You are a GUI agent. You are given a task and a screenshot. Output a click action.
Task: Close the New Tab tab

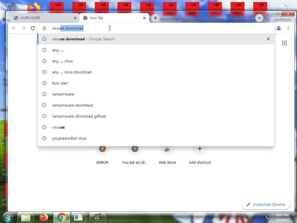pos(144,18)
